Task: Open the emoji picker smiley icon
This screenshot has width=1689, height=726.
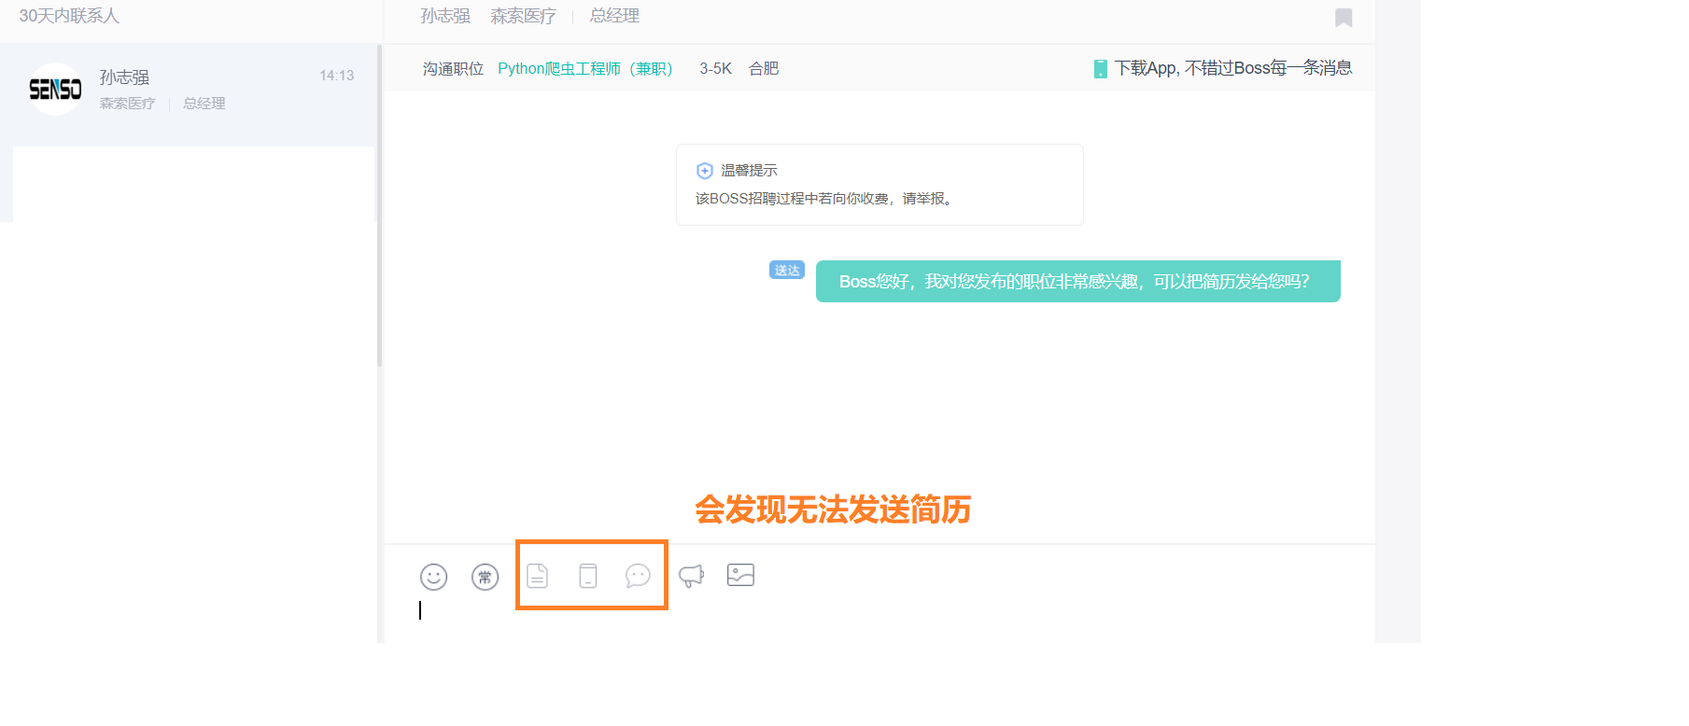Action: [x=433, y=577]
